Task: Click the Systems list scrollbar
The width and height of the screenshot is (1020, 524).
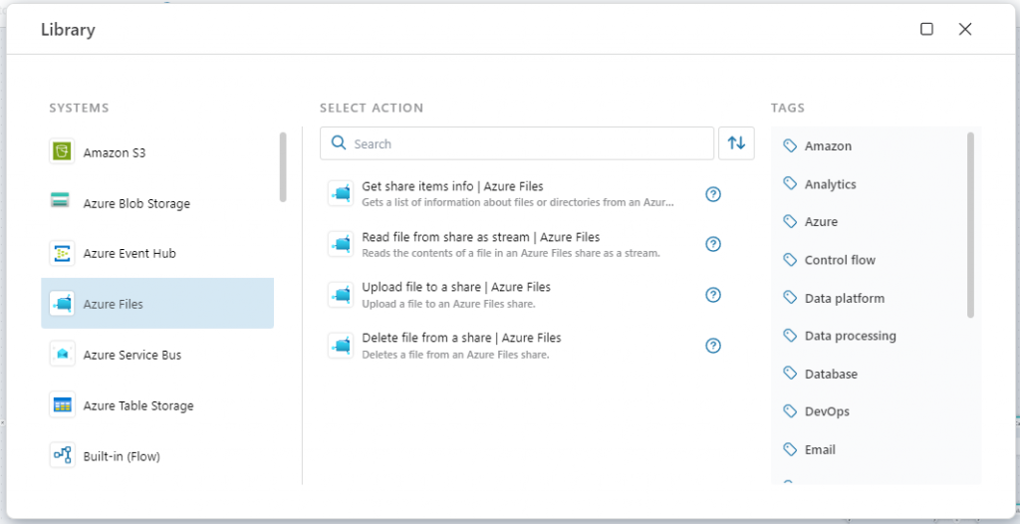Action: click(283, 167)
